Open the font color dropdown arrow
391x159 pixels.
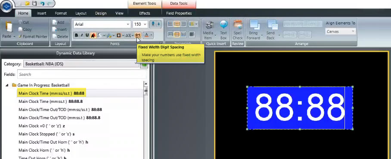(x=152, y=35)
